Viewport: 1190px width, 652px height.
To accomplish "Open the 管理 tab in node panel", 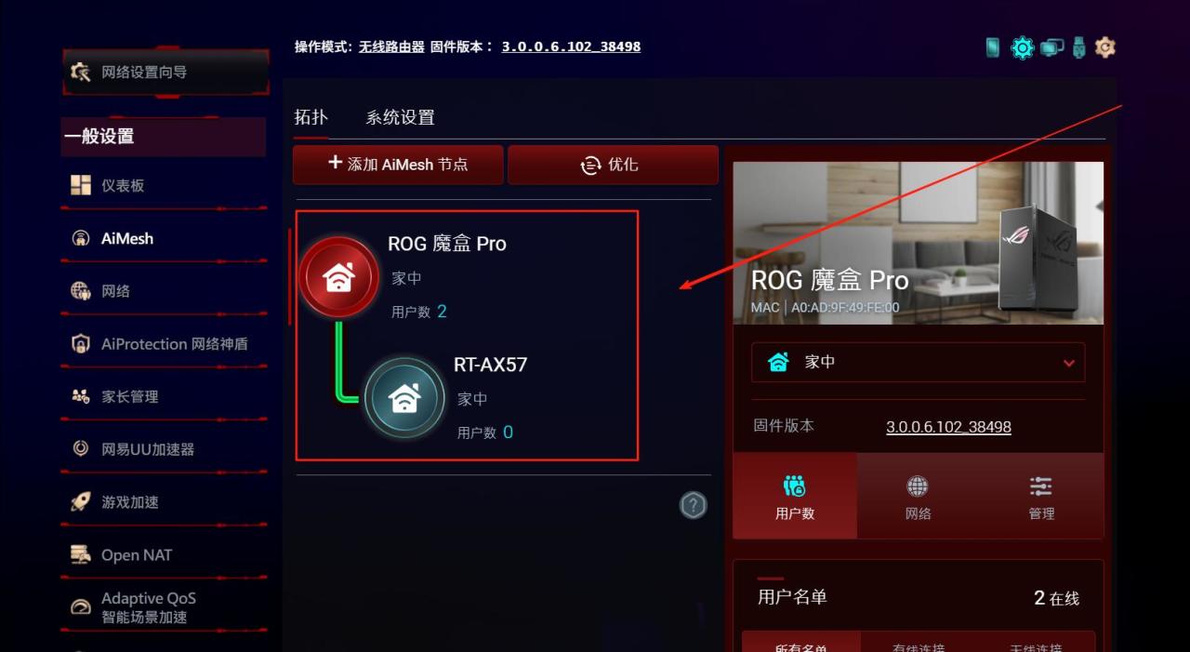I will [x=1041, y=497].
